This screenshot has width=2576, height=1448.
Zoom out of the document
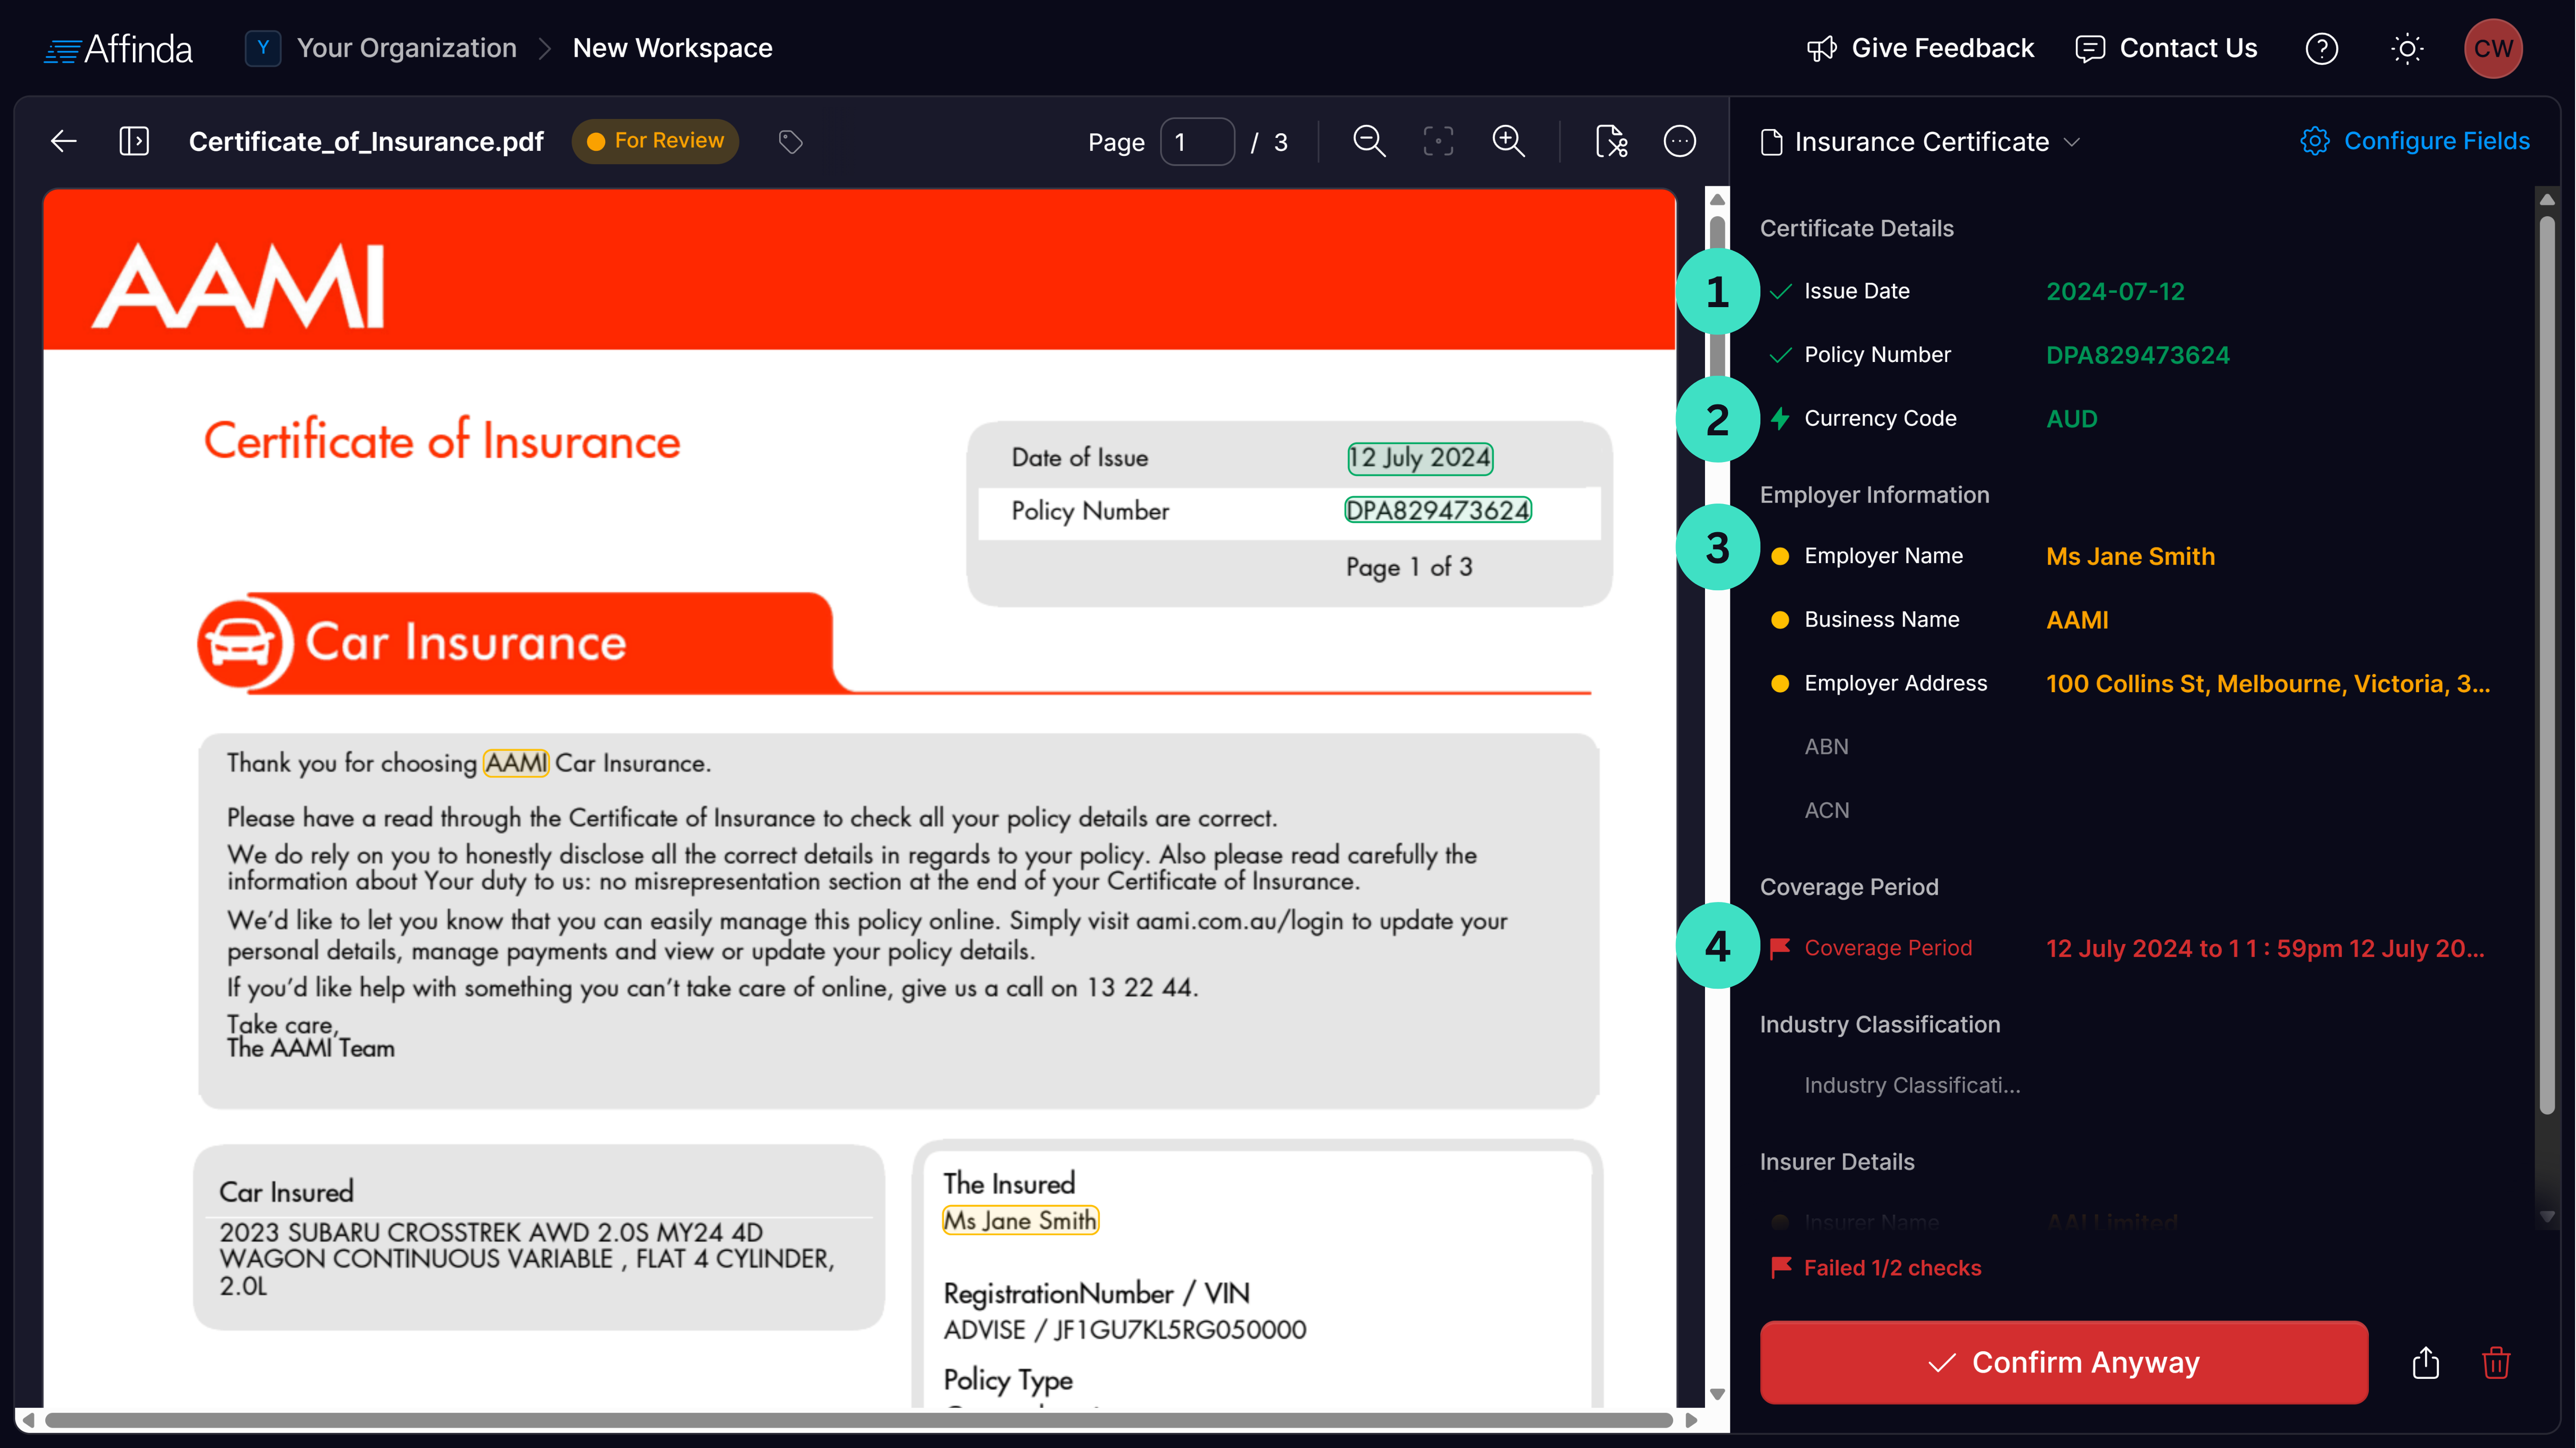click(1369, 141)
